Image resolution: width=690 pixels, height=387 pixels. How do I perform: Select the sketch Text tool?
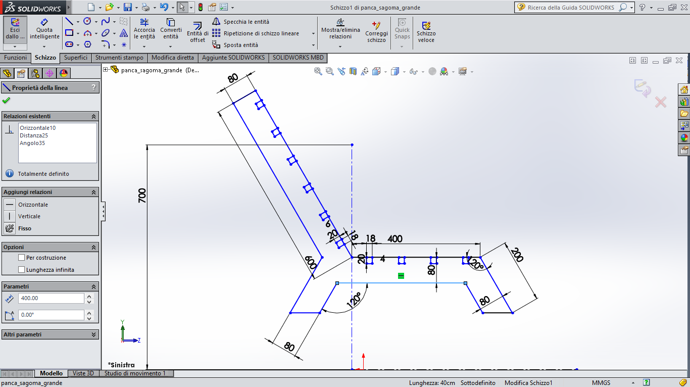pos(124,33)
